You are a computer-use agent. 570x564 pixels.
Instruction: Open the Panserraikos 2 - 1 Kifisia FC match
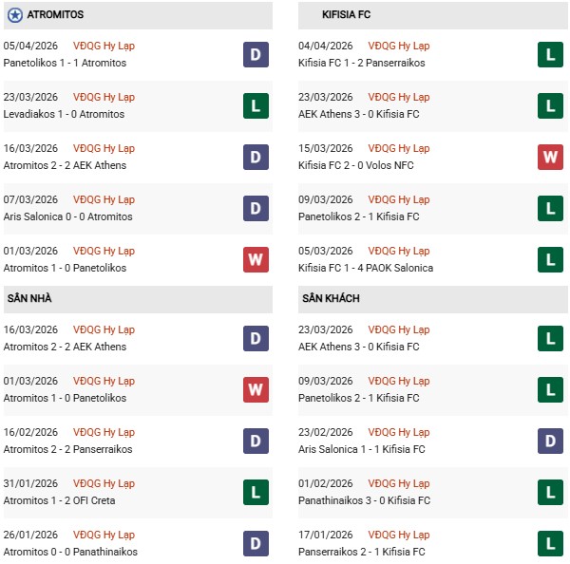point(361,552)
